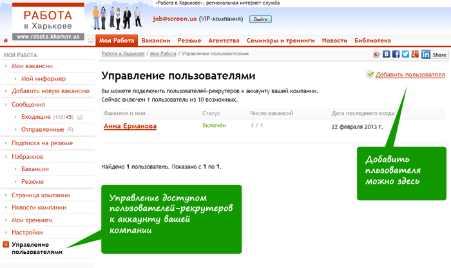Open Отправленные messages folder
The image size is (451, 268).
(x=43, y=129)
